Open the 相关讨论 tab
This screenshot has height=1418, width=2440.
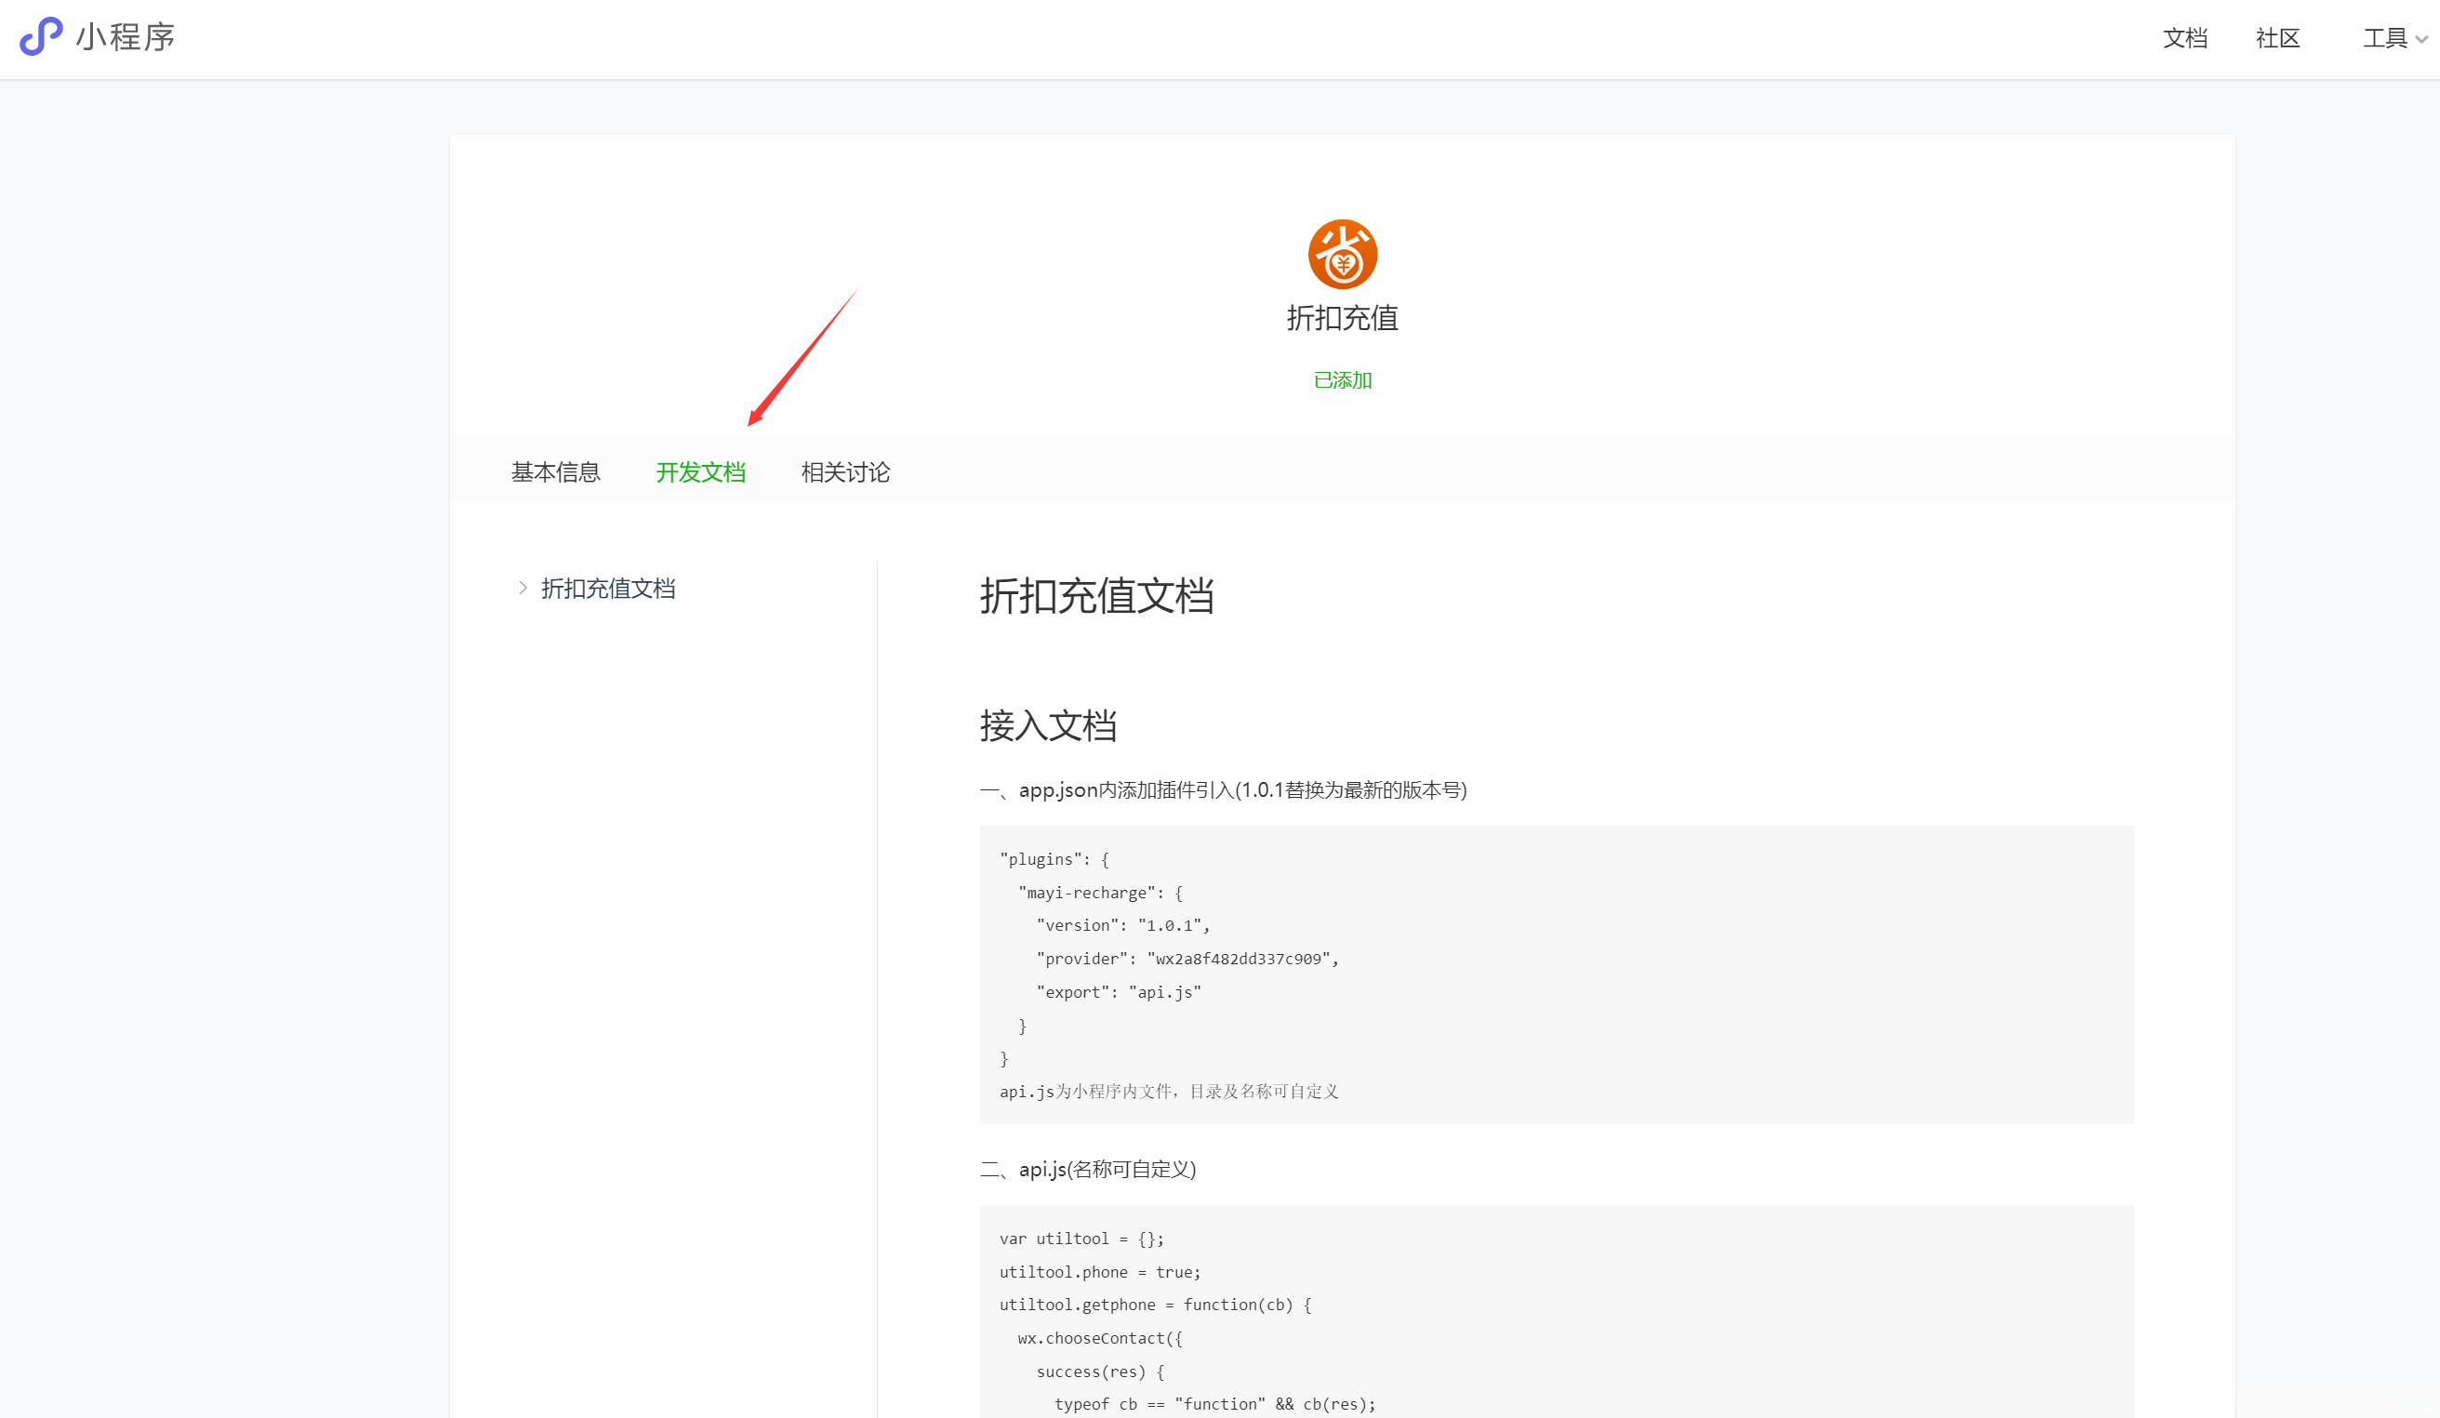(x=844, y=472)
